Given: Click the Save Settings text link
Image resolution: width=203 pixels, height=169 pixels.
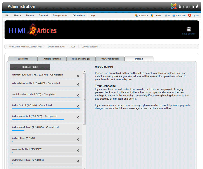Looking at the screenshot, I should tap(189, 34).
